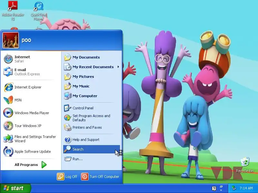Click the My Documents folder icon
Image resolution: width=258 pixels, height=193 pixels.
coord(67,57)
